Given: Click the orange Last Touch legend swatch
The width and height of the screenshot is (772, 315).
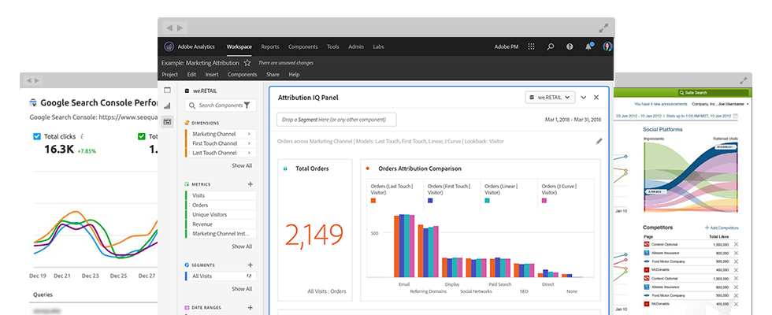Looking at the screenshot, I should point(373,201).
